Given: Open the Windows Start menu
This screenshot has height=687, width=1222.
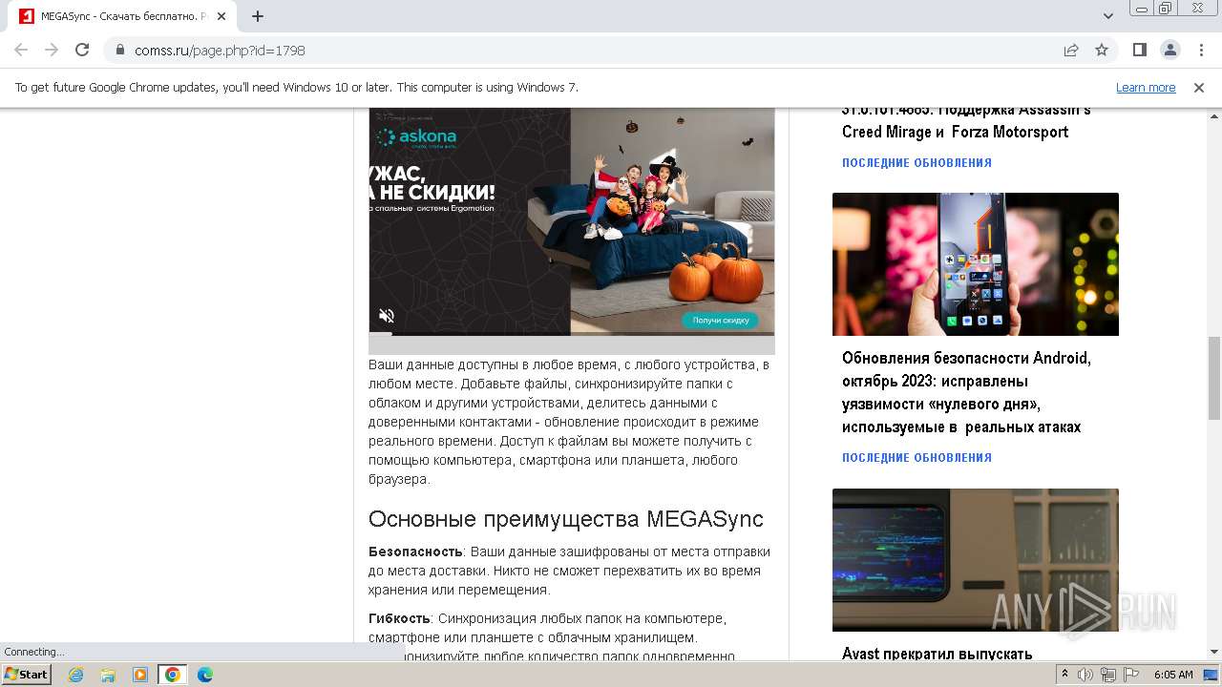Looking at the screenshot, I should [x=27, y=674].
